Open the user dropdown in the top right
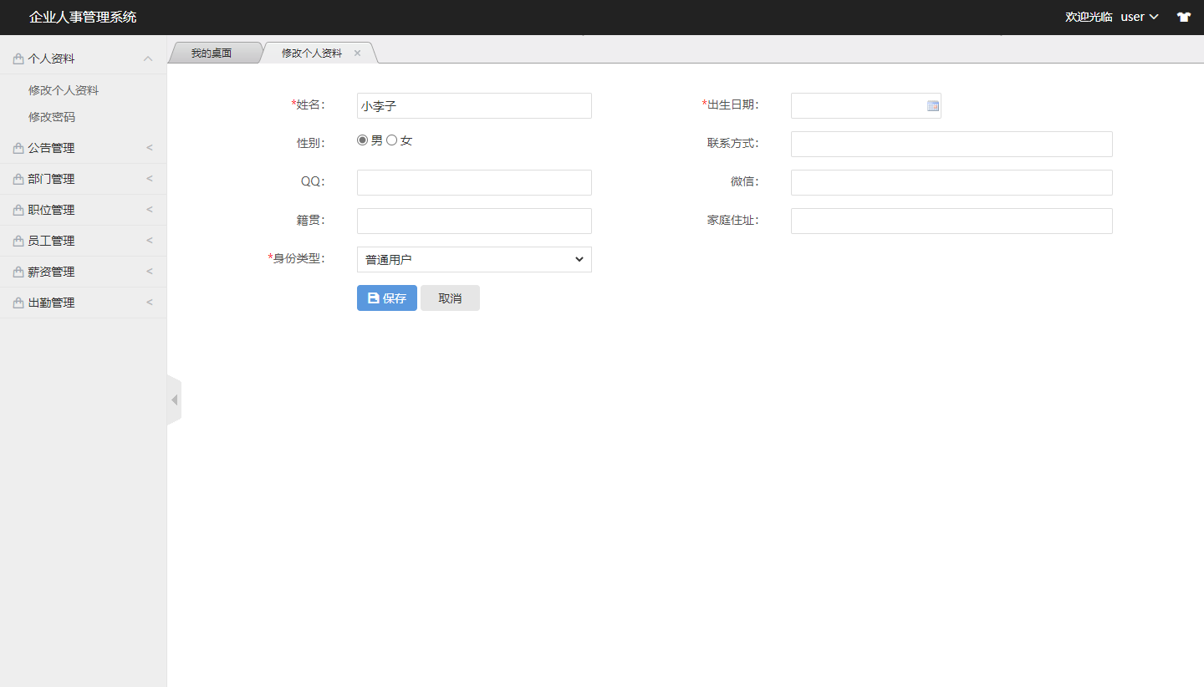1204x687 pixels. point(1139,17)
